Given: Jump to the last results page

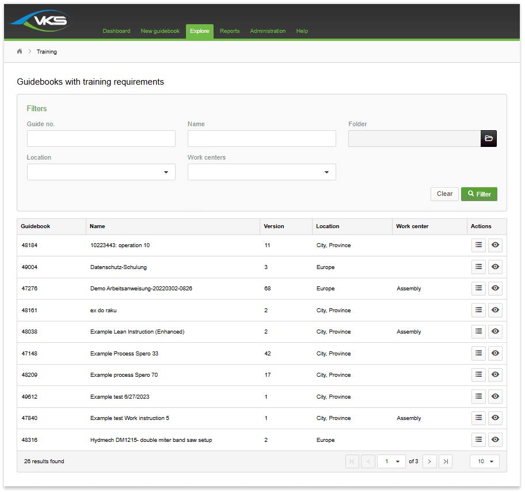Looking at the screenshot, I should (446, 461).
